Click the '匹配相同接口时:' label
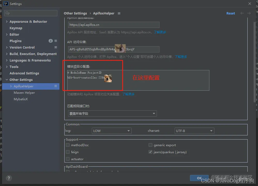The width and height of the screenshot is (258, 186). 78,106
